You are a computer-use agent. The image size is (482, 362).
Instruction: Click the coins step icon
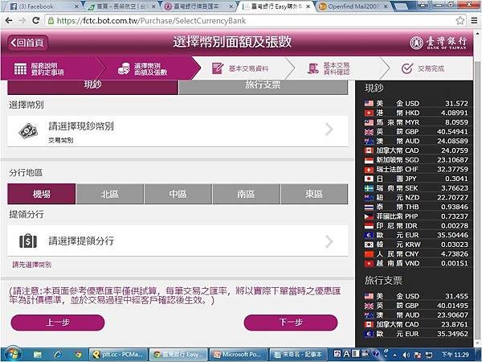124,68
